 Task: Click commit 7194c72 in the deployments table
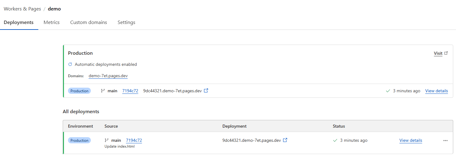pyautogui.click(x=134, y=141)
